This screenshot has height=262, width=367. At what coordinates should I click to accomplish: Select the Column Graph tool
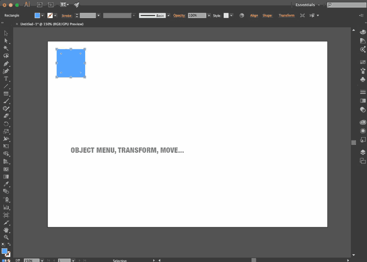point(6,207)
